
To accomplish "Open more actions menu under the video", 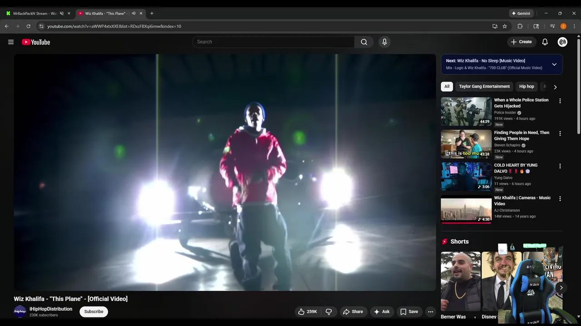I will click(430, 312).
